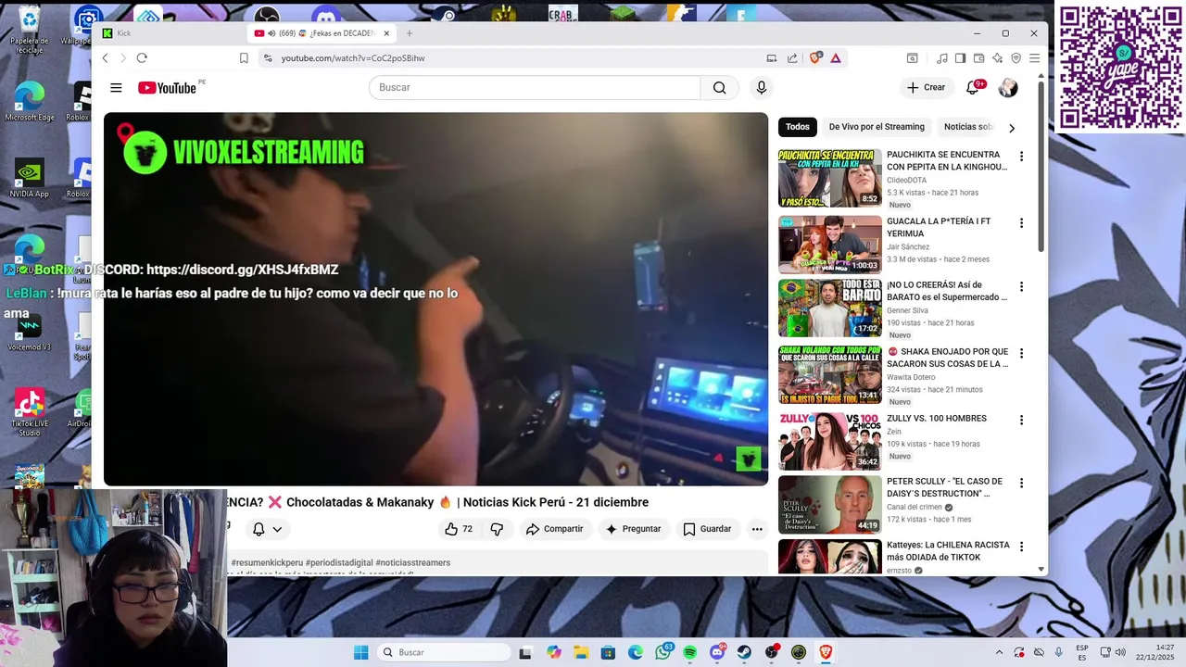Viewport: 1186px width, 667px height.
Task: Like the video with thumbs up
Action: [x=459, y=529]
